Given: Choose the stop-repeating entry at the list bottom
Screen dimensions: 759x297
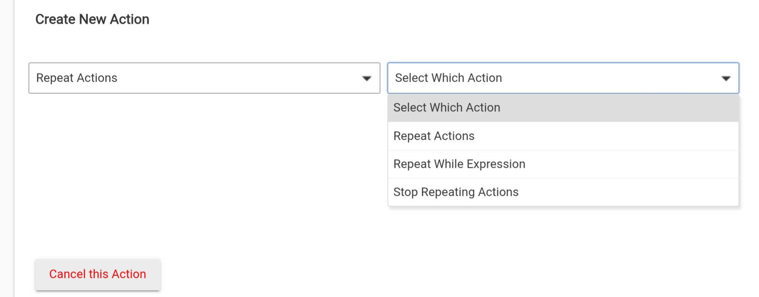Looking at the screenshot, I should tap(456, 192).
